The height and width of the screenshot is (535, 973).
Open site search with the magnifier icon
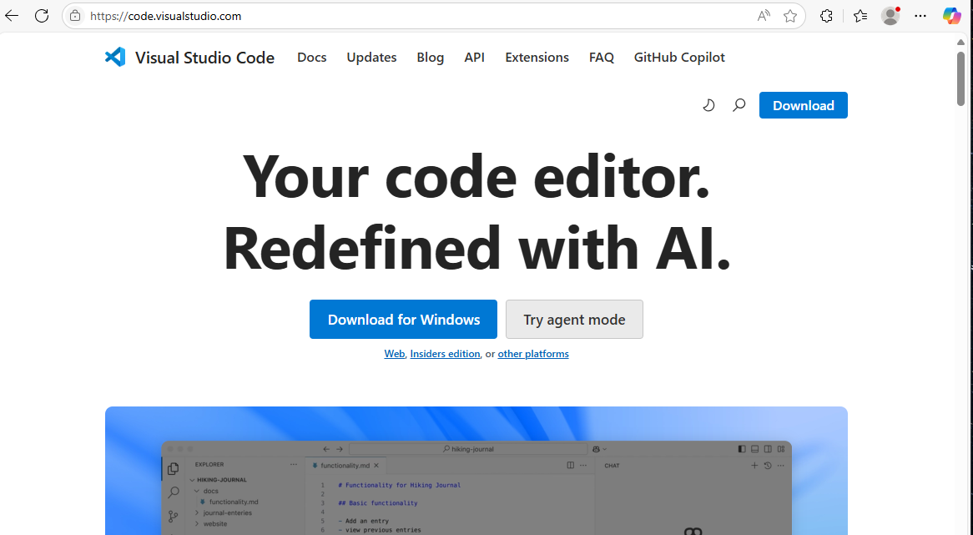click(739, 105)
